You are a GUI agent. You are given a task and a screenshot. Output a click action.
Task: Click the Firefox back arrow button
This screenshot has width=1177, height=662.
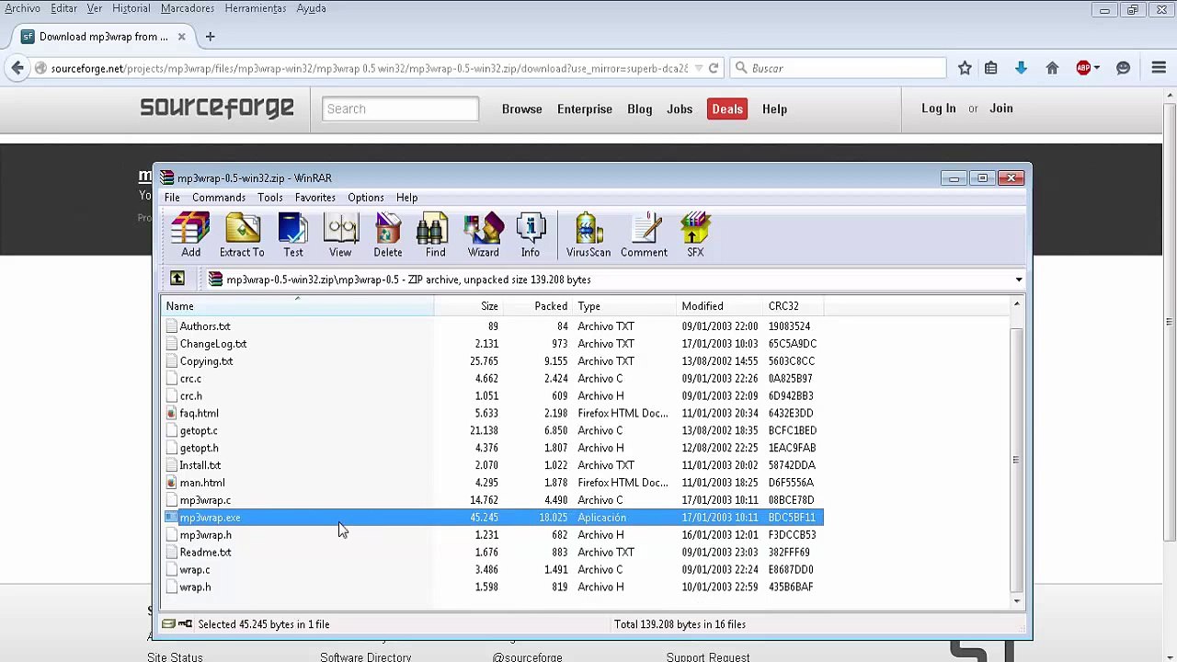point(17,68)
